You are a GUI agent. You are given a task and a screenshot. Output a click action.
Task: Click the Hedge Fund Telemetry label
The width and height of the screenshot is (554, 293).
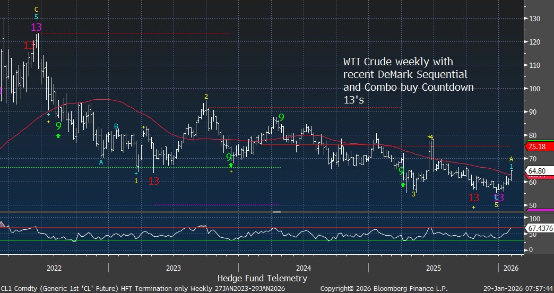[262, 278]
